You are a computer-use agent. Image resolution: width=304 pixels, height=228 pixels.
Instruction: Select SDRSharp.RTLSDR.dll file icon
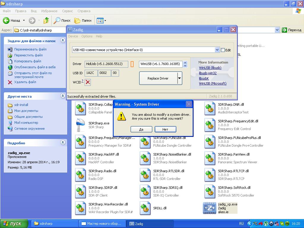coord(145,175)
